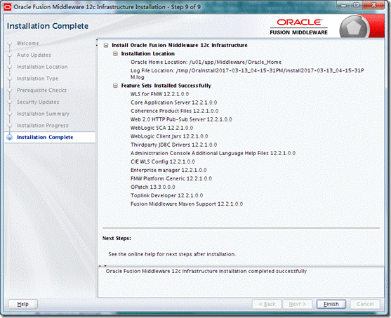Screen dimensions: 391x318
Task: Click the Oracle Fusion Middleware logo
Action: point(299,27)
